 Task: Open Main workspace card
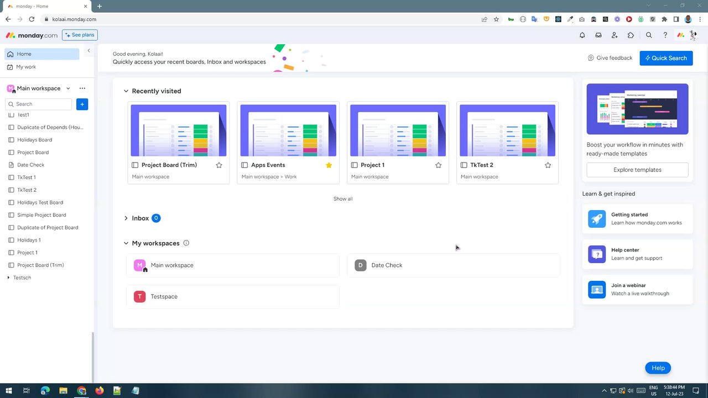pyautogui.click(x=233, y=265)
